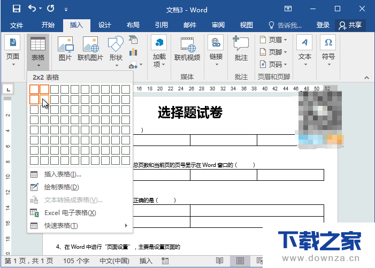Choose 绘制表格(D) menu entry
Viewport: 375px width, 268px height.
click(80, 187)
